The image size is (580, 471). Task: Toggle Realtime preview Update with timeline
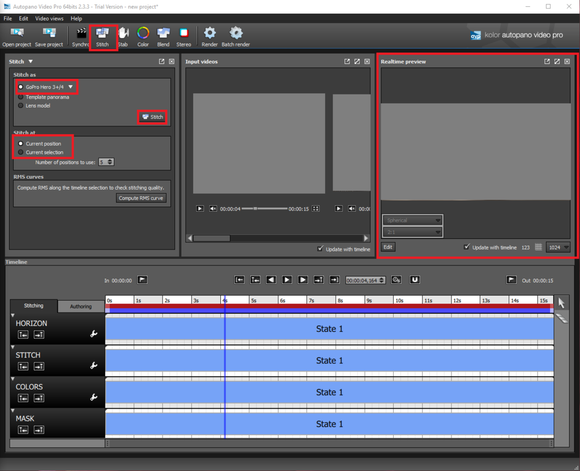(x=467, y=247)
